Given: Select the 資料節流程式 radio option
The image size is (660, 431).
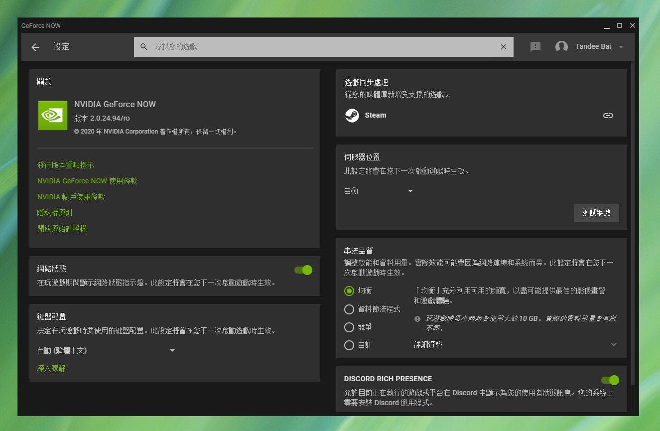Looking at the screenshot, I should pos(349,309).
